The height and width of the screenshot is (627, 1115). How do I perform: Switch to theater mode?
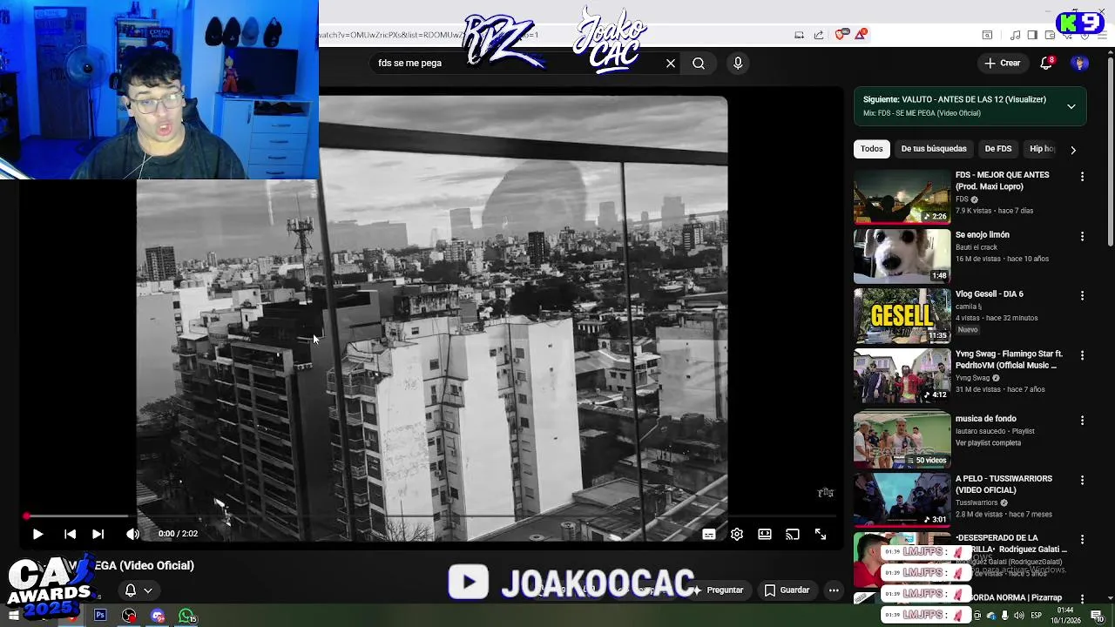tap(765, 534)
